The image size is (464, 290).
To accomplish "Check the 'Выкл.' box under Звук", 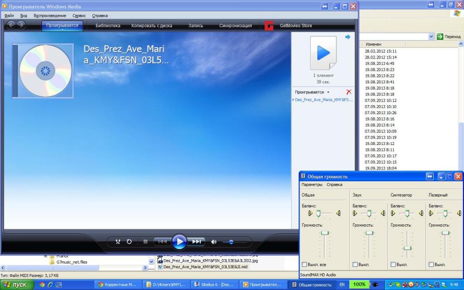I will tap(355, 265).
